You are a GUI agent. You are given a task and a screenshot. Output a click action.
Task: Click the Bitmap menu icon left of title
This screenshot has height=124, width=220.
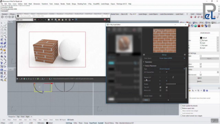pyautogui.click(x=144, y=55)
